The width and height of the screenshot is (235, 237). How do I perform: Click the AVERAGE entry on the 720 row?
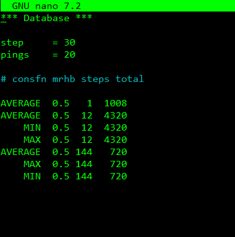coord(20,152)
